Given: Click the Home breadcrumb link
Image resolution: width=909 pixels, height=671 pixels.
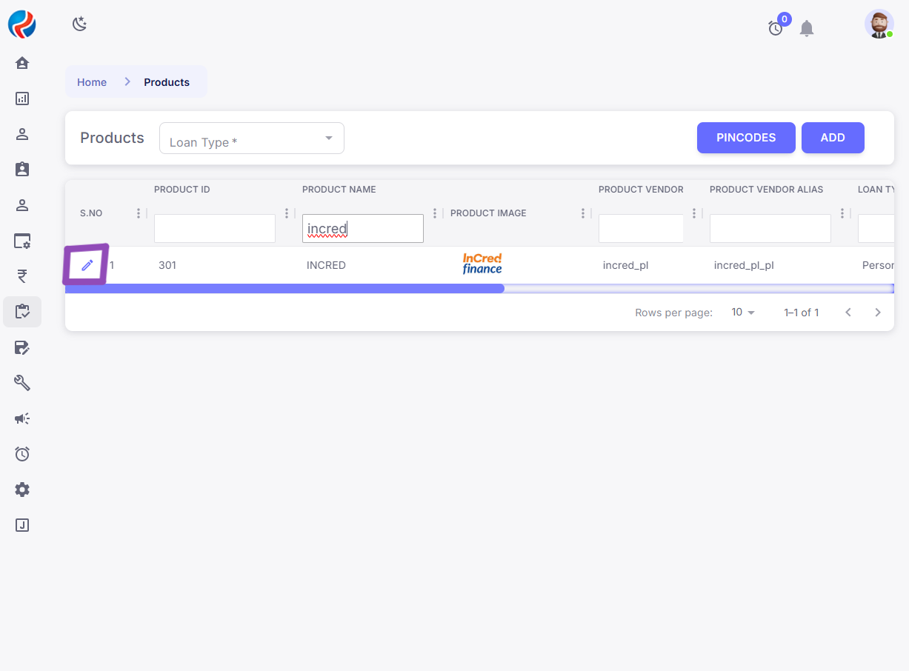Looking at the screenshot, I should [x=92, y=82].
